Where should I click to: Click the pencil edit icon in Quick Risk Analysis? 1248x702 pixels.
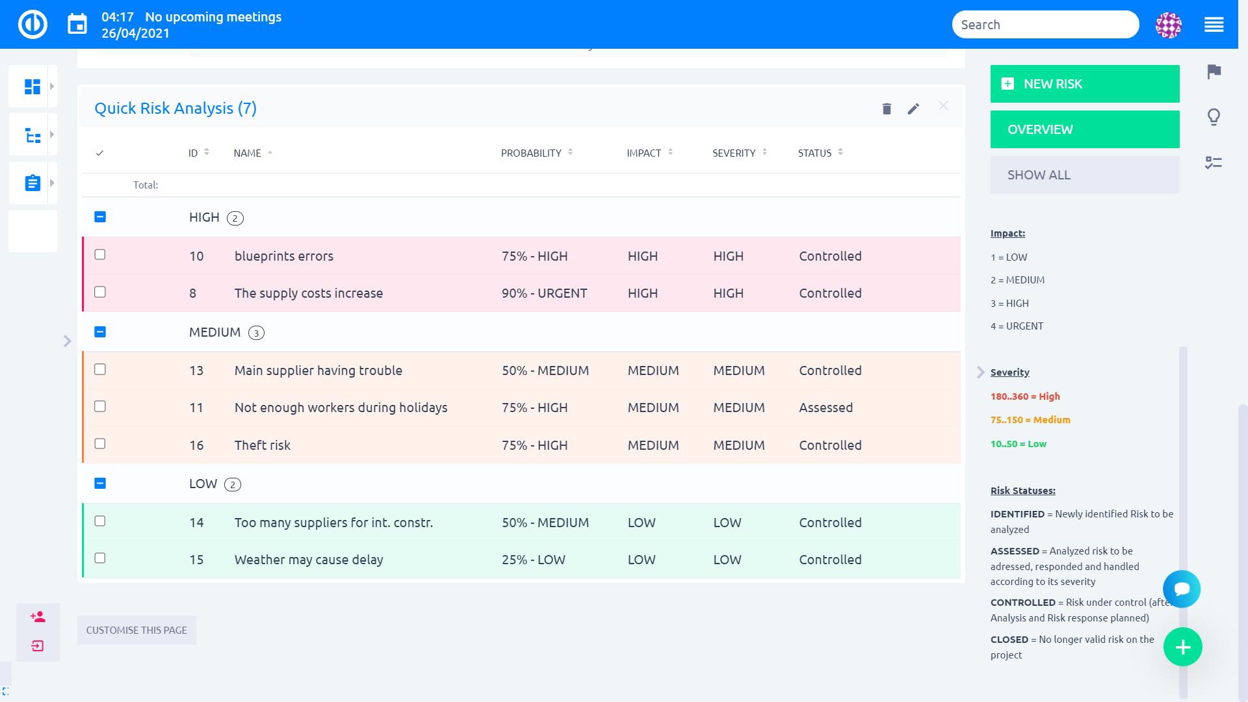click(913, 109)
